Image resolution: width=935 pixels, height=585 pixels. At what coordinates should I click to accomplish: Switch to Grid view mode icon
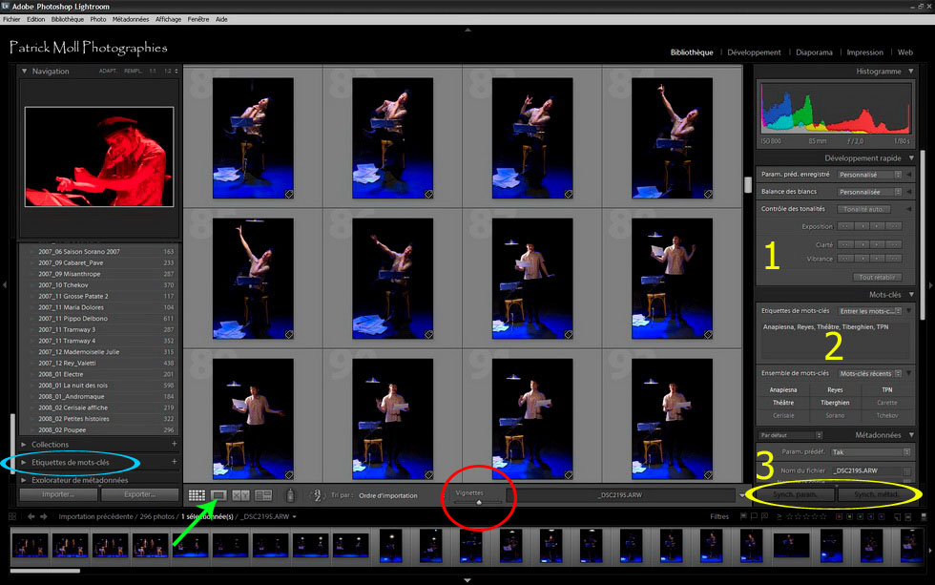pyautogui.click(x=197, y=495)
